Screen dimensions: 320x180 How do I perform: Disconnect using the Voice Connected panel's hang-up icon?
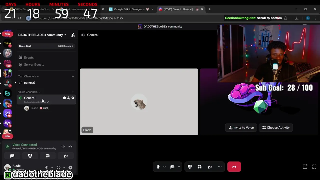click(x=70, y=147)
